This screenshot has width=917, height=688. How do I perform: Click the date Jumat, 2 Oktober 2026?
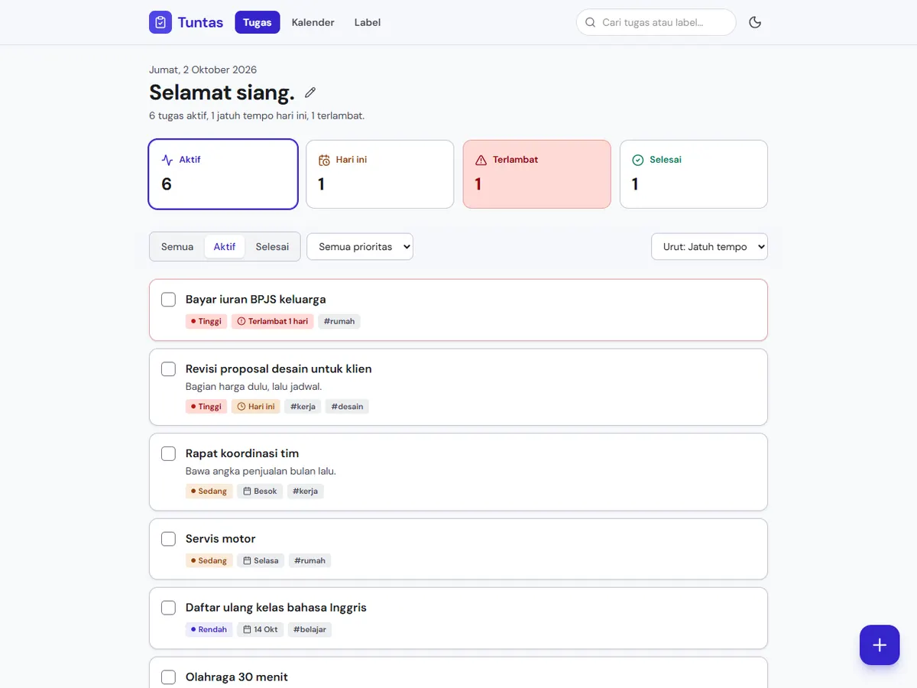[x=203, y=70]
